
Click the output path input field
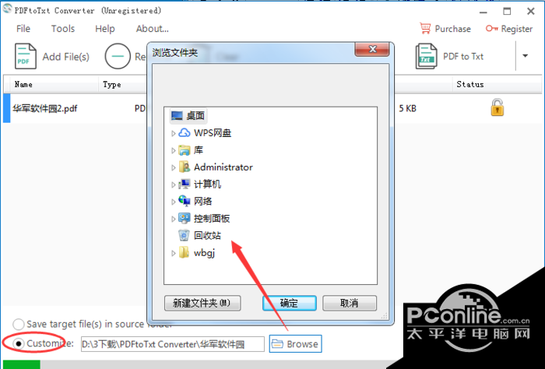(x=173, y=344)
